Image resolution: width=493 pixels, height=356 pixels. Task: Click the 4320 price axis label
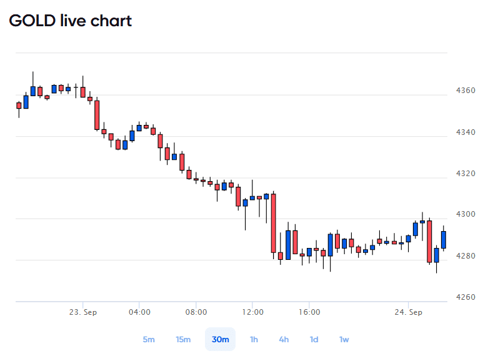(x=466, y=174)
